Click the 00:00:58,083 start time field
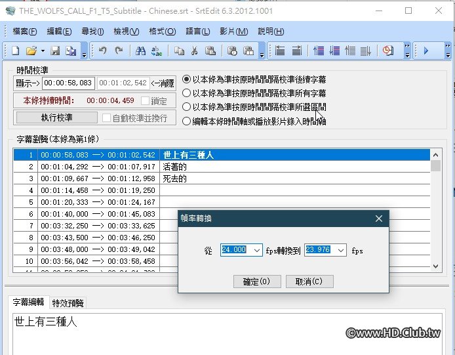Screen dimensions: 455x355 [68, 83]
